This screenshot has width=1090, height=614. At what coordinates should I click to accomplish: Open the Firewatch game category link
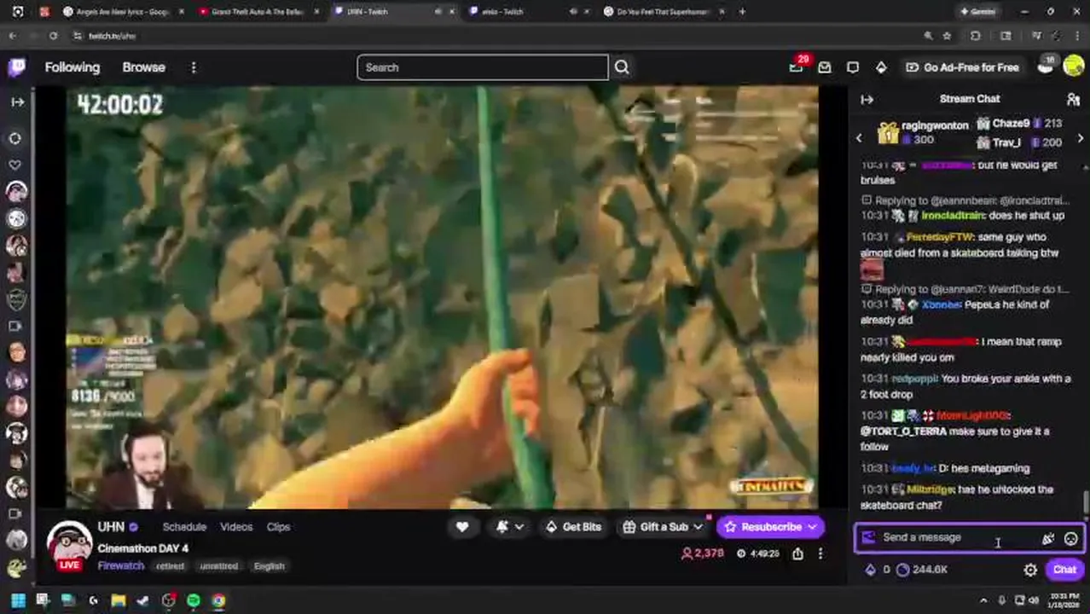pos(120,565)
